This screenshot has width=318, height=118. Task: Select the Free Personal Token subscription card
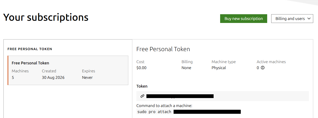[68, 70]
